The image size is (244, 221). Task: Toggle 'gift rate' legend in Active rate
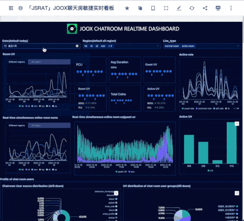218,109
